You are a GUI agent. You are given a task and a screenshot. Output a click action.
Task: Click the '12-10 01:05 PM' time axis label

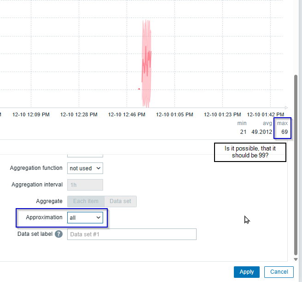tap(174, 114)
